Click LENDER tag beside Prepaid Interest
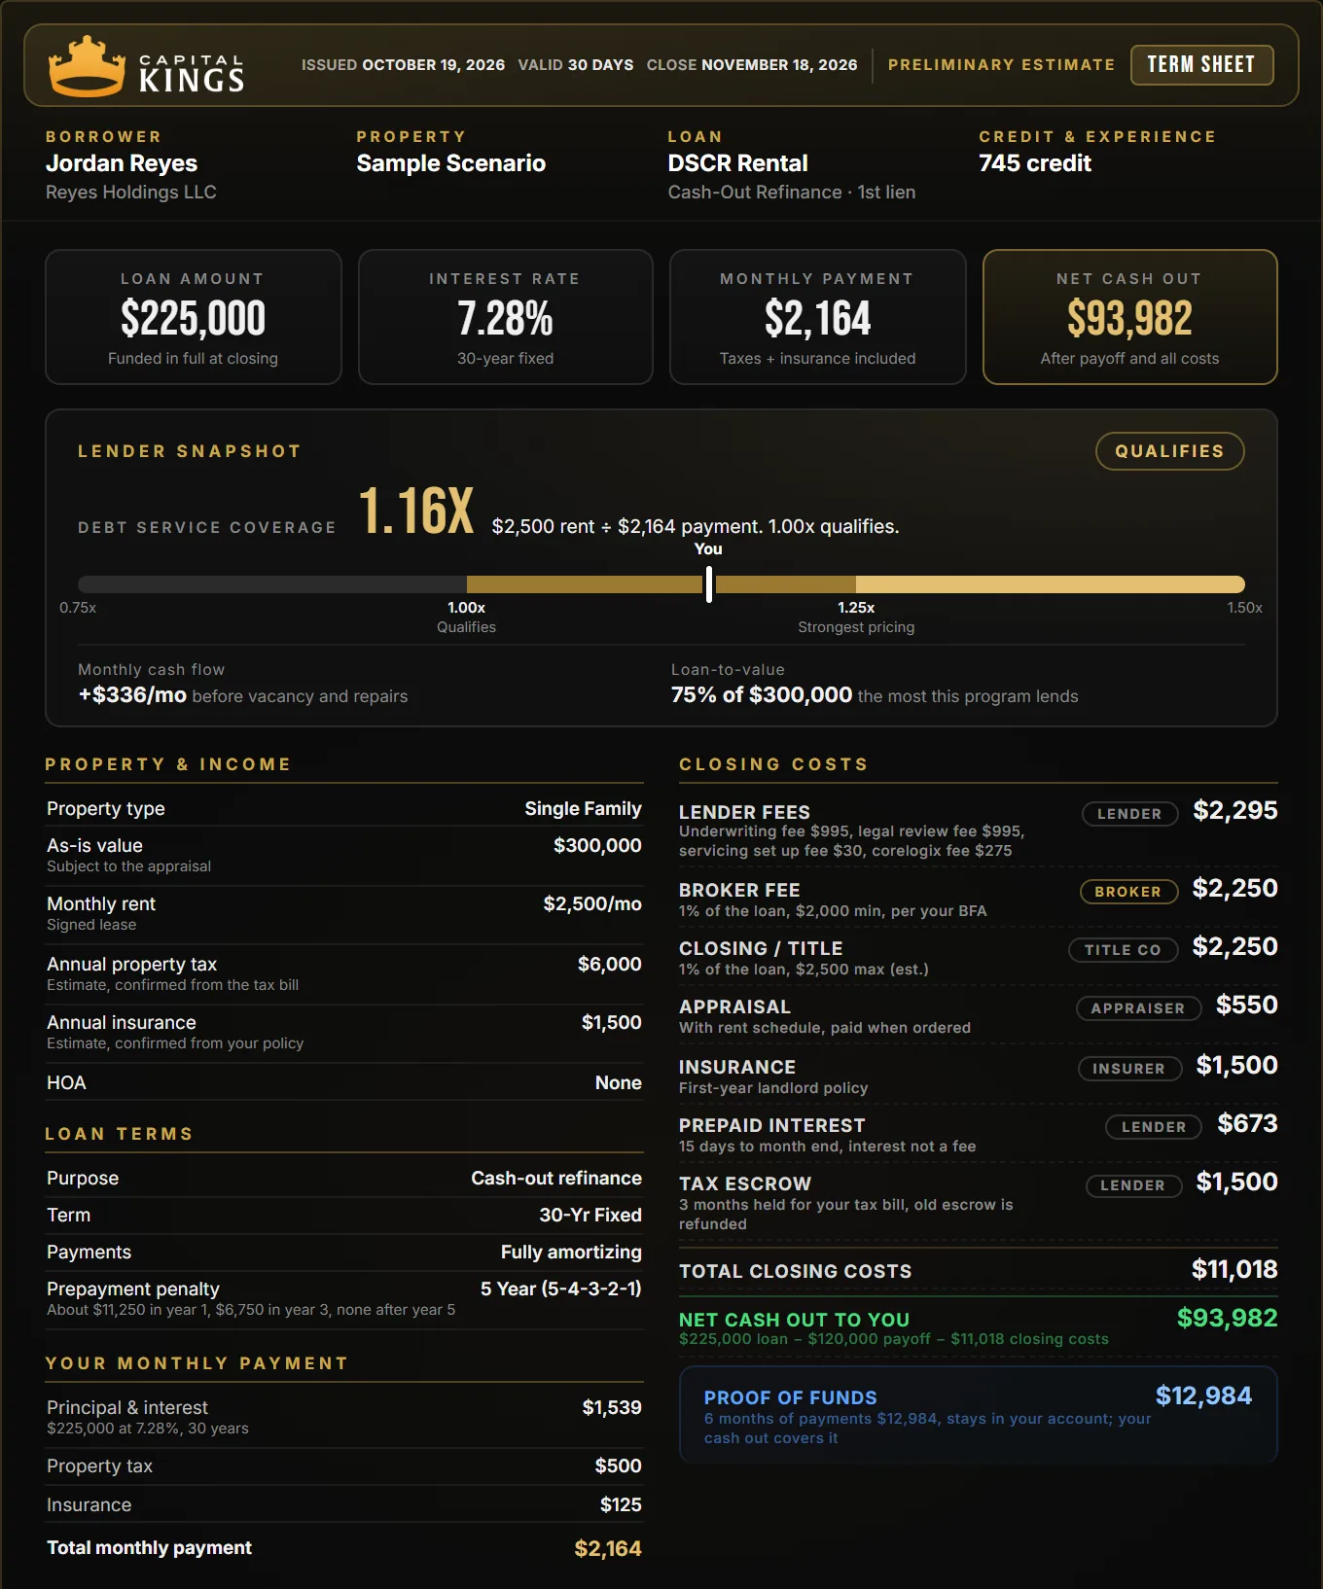The height and width of the screenshot is (1589, 1323). click(x=1154, y=1127)
